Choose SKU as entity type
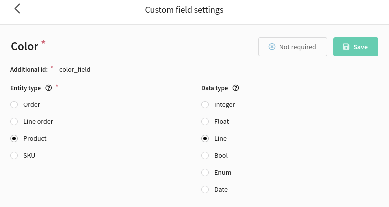Screen dimensions: 389x207 [x=14, y=156]
